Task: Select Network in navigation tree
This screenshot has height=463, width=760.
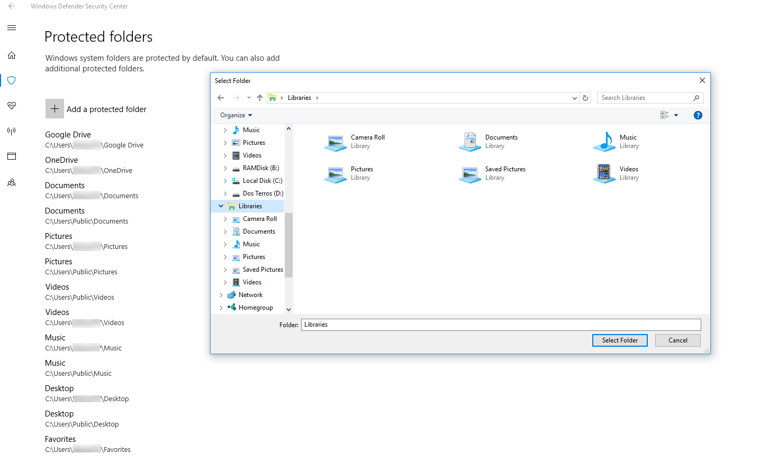Action: [250, 295]
